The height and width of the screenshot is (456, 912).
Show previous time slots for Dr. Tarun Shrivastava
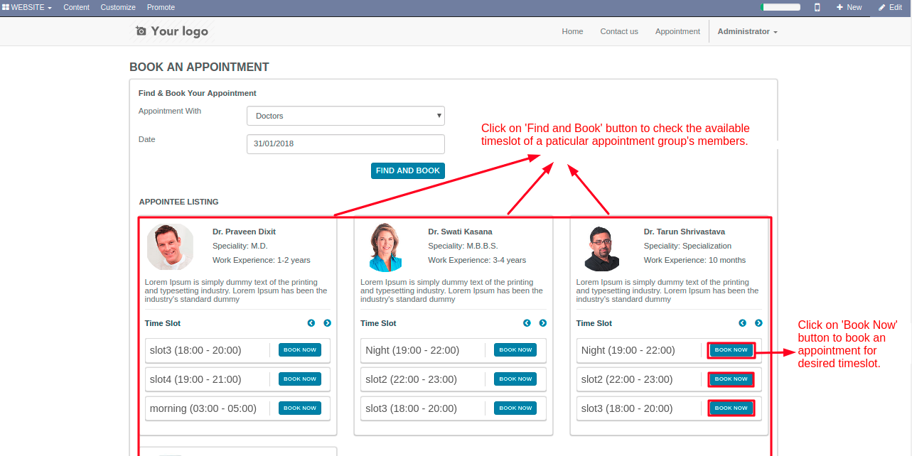tap(743, 323)
